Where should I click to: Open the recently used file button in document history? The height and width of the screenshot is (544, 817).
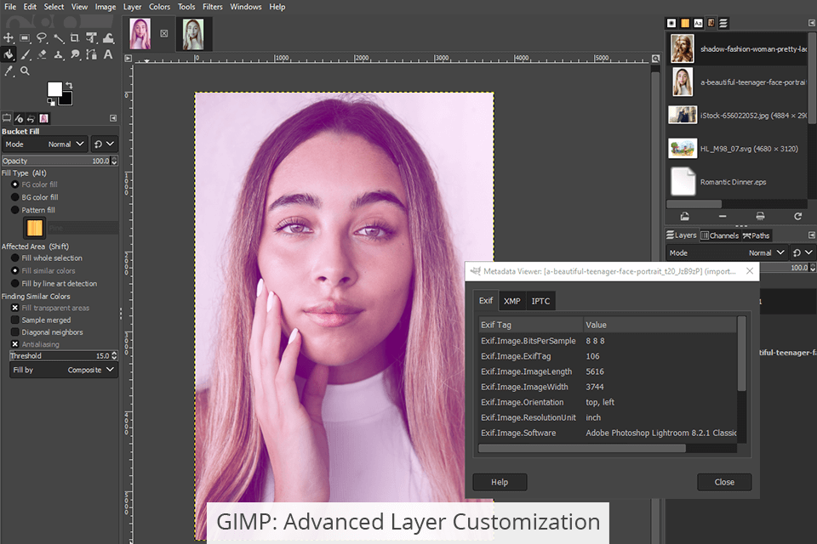pyautogui.click(x=684, y=216)
